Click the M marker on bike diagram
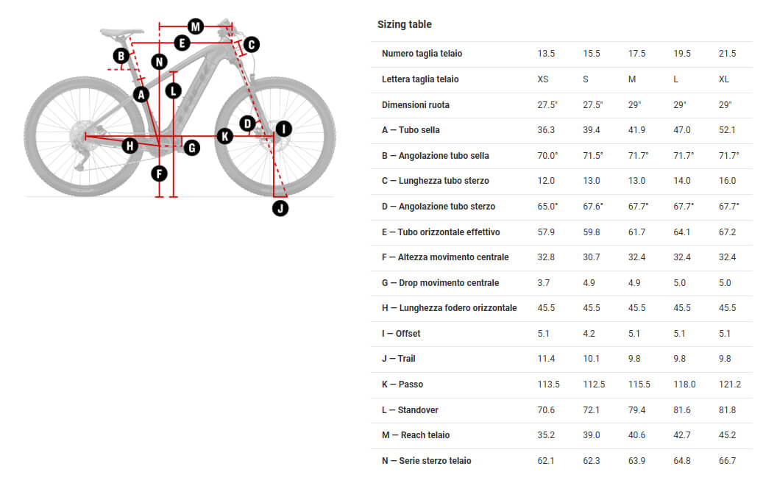The image size is (777, 483). (195, 26)
